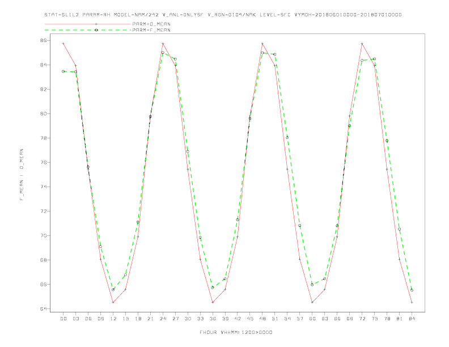Select the MODEL-NAM/242 text in the title
449x347 pixels.
(x=136, y=15)
